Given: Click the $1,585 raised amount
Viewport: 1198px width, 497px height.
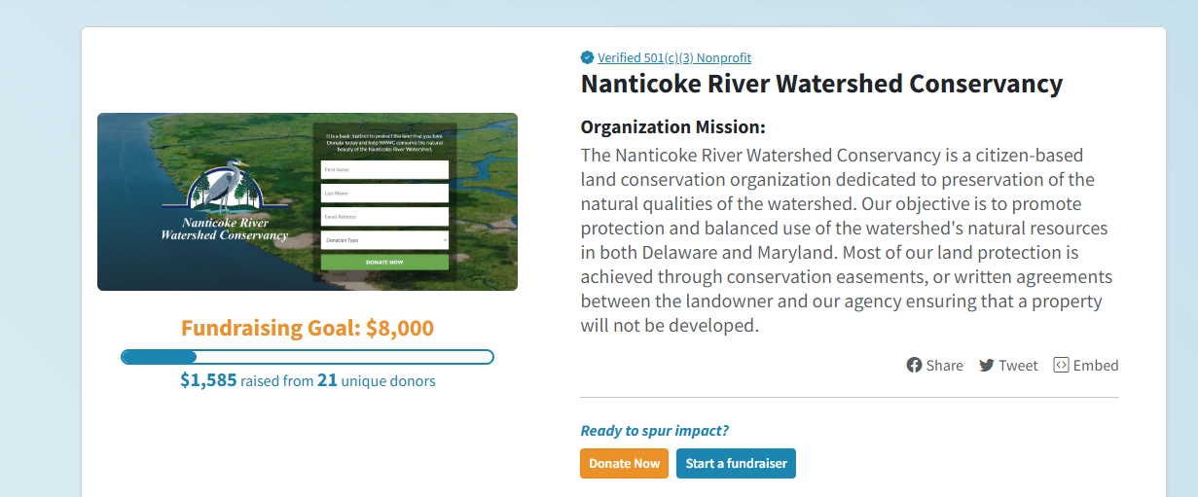Looking at the screenshot, I should [x=208, y=380].
